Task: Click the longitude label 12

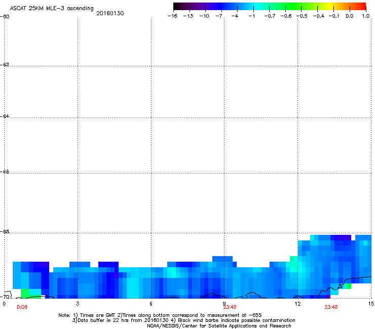Action: point(298,304)
